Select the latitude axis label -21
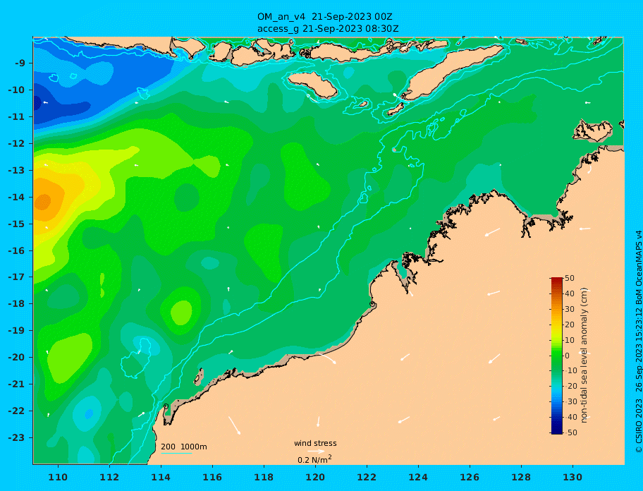This screenshot has width=643, height=491. (16, 384)
